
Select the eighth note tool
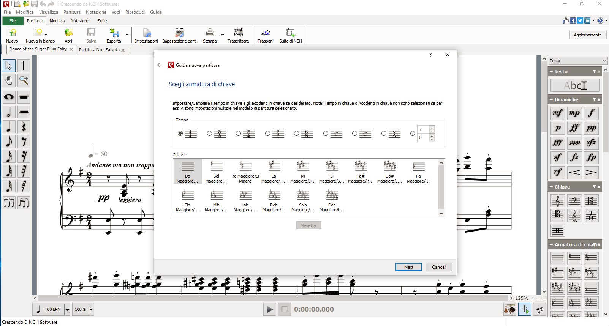[9, 142]
